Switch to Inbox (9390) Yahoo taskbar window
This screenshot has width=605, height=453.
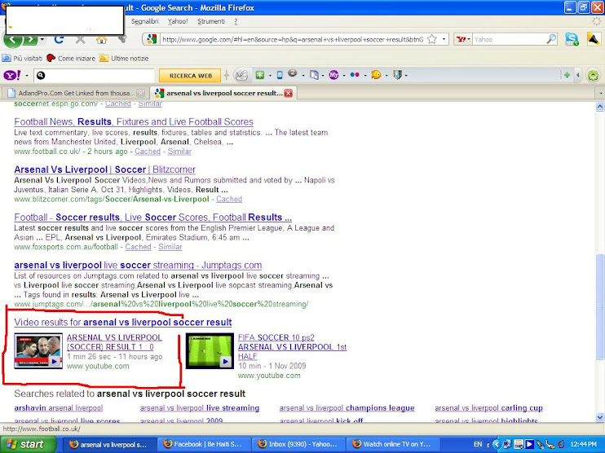[297, 445]
